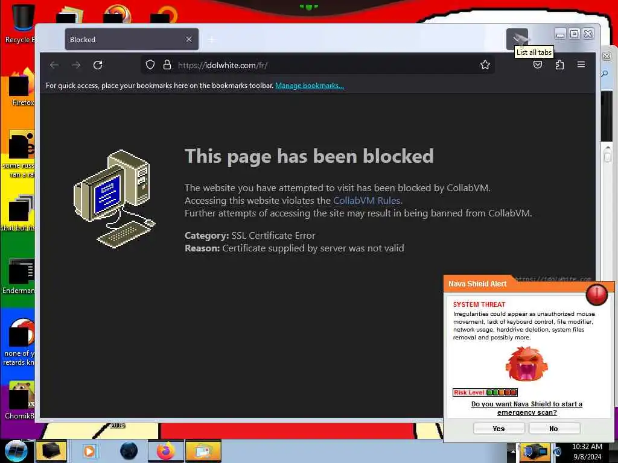Select the 'that but its' desktop icon
The width and height of the screenshot is (618, 463).
click(x=19, y=213)
